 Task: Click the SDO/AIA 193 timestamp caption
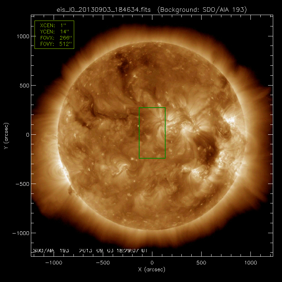tap(90, 250)
